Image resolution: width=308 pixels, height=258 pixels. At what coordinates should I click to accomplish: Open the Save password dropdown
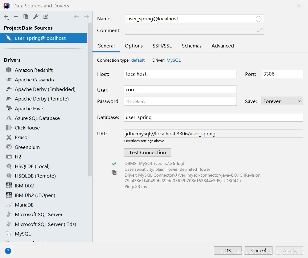281,101
